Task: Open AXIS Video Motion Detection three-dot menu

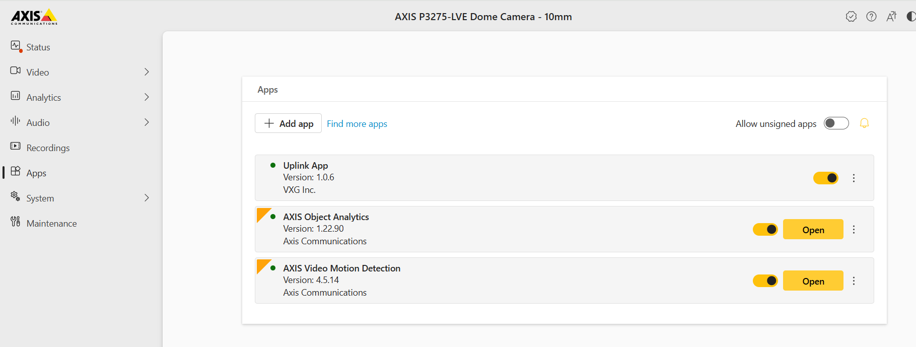Action: point(854,281)
